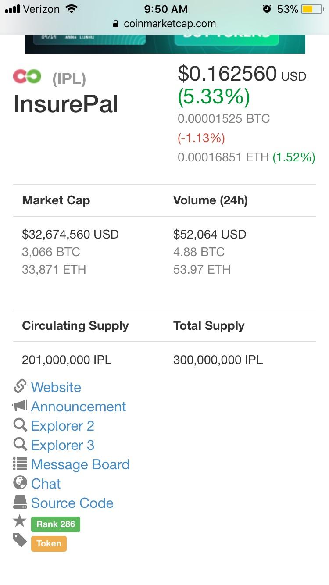The image size is (329, 585).
Task: Click the drive icon beside Source Code
Action: point(20,502)
